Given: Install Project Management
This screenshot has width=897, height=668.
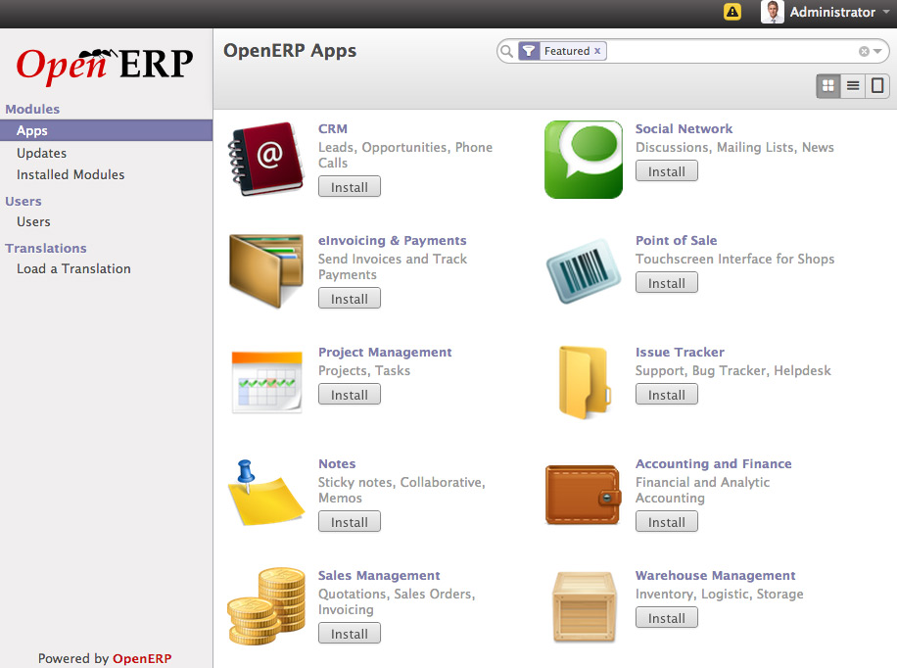Looking at the screenshot, I should (349, 395).
